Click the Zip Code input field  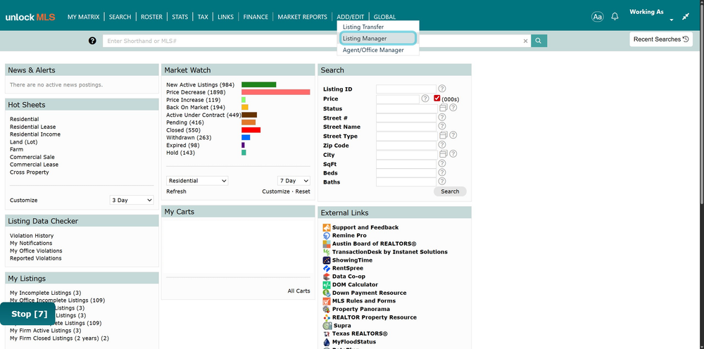coord(406,146)
